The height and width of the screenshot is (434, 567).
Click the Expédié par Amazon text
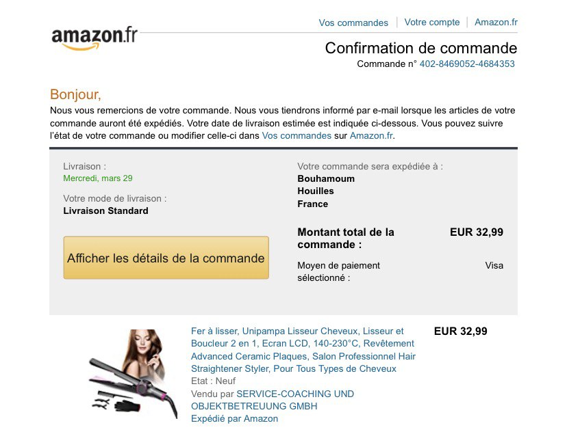tap(234, 418)
